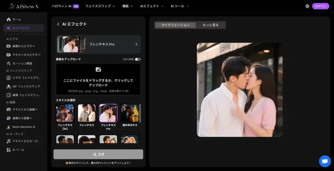Click the home icon in sidebar

coord(9,20)
